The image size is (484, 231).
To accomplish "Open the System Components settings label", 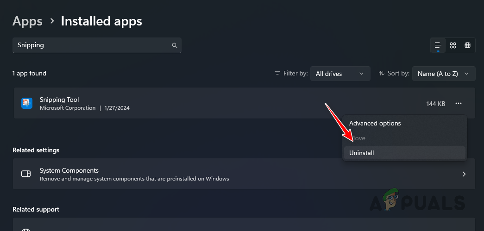I will click(x=69, y=170).
